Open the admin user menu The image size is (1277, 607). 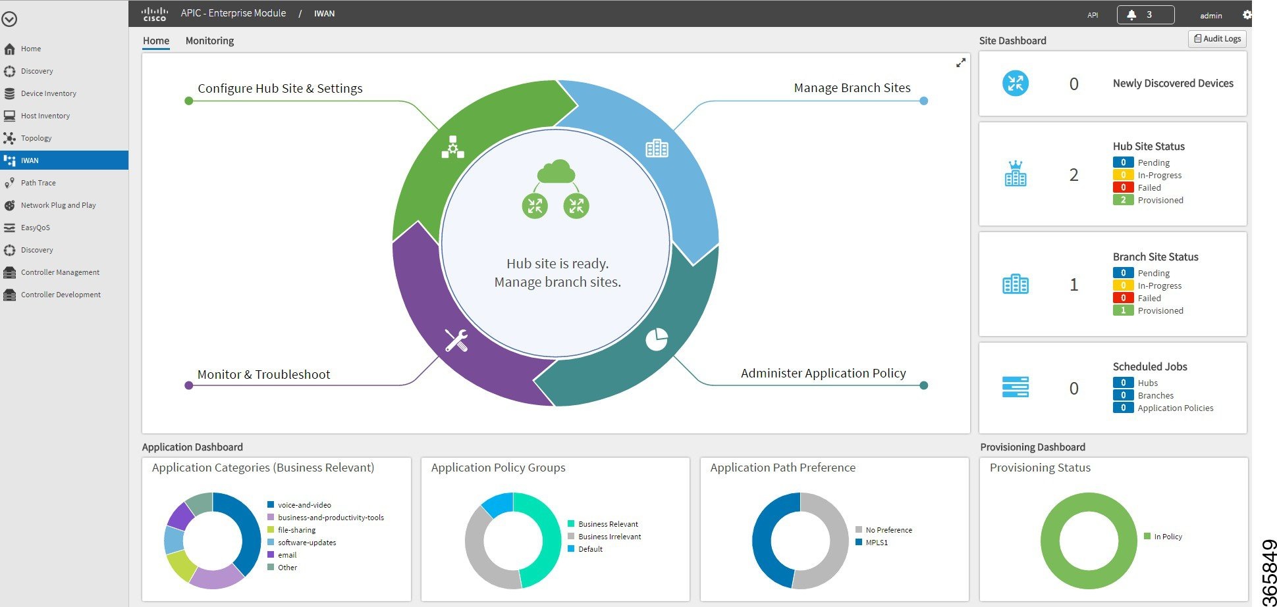click(x=1210, y=15)
